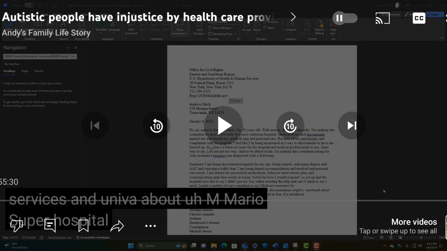This screenshot has height=251, width=447.
Task: Open the taskbar clock showing 6:23 PM
Action: coord(431,246)
